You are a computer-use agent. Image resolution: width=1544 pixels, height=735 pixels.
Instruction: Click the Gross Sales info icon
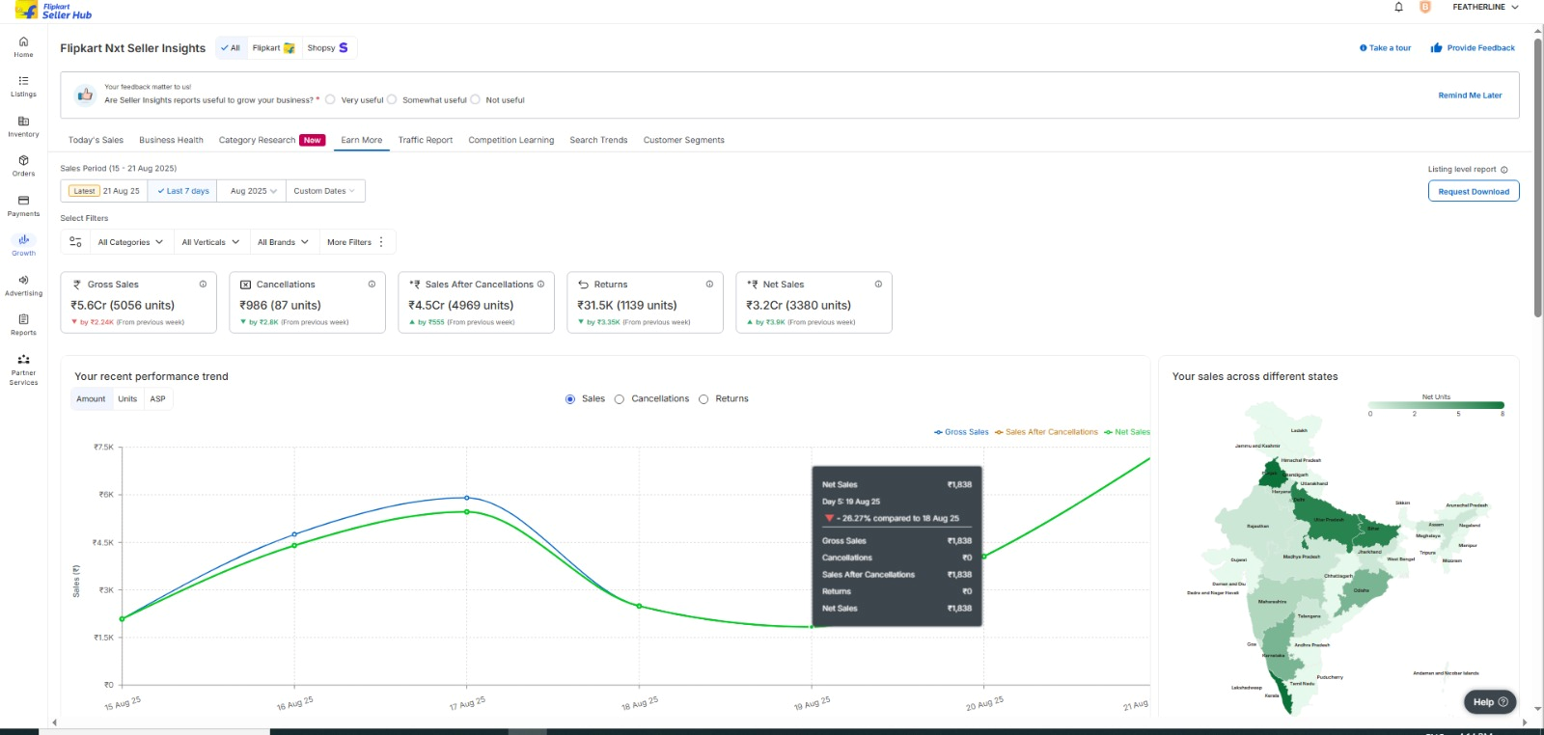coord(203,285)
